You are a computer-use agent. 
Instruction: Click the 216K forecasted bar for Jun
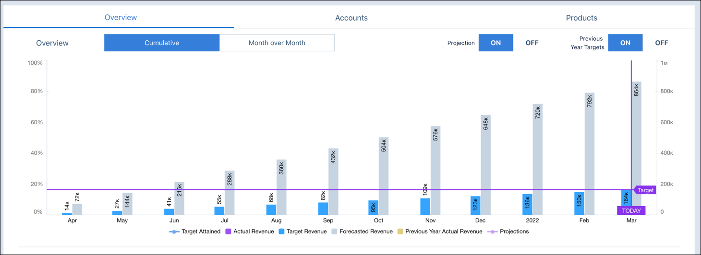(180, 198)
